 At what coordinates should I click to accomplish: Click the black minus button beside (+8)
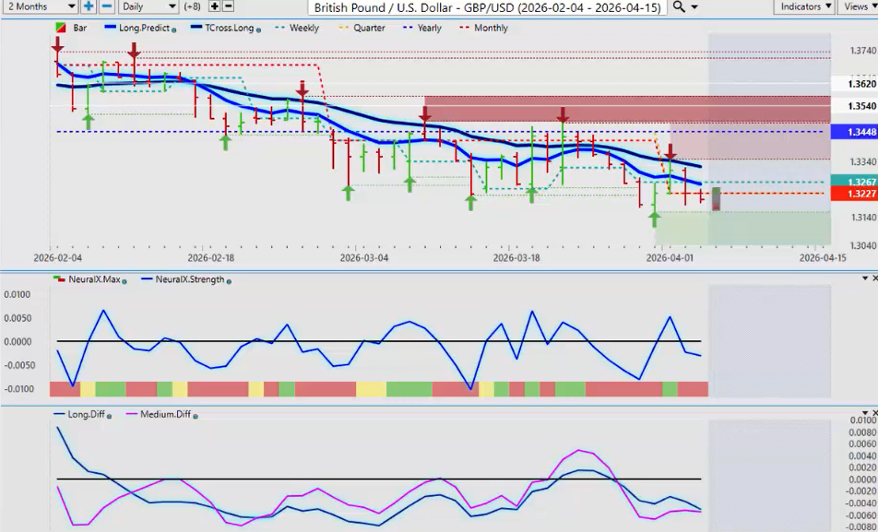click(228, 6)
